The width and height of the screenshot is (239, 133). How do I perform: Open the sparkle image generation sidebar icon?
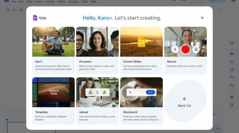[x=232, y=43]
